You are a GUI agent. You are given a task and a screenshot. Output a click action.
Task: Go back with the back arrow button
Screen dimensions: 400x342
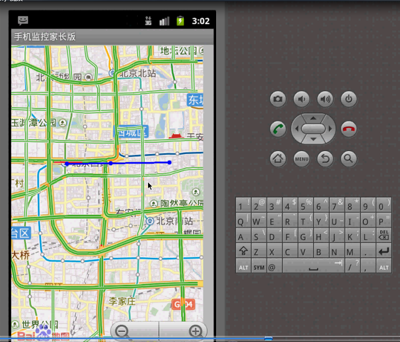coord(325,159)
